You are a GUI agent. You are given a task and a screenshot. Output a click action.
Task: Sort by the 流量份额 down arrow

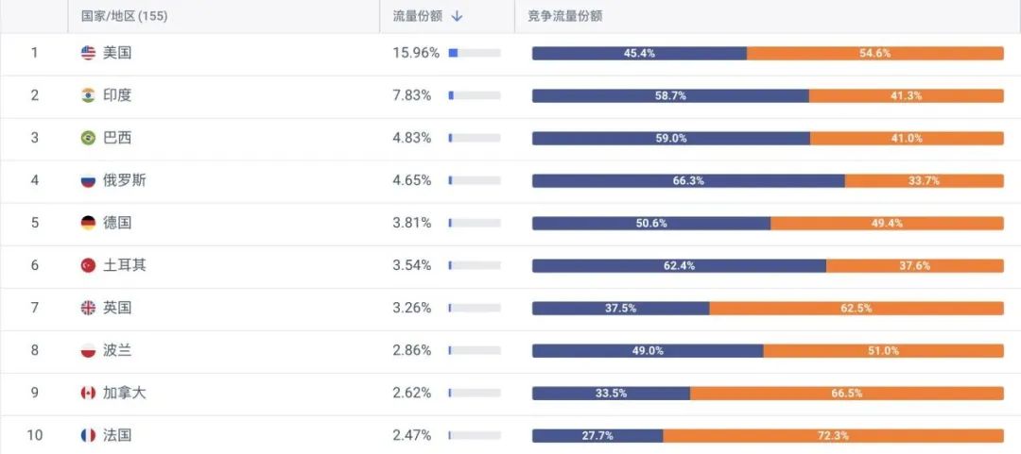[457, 16]
